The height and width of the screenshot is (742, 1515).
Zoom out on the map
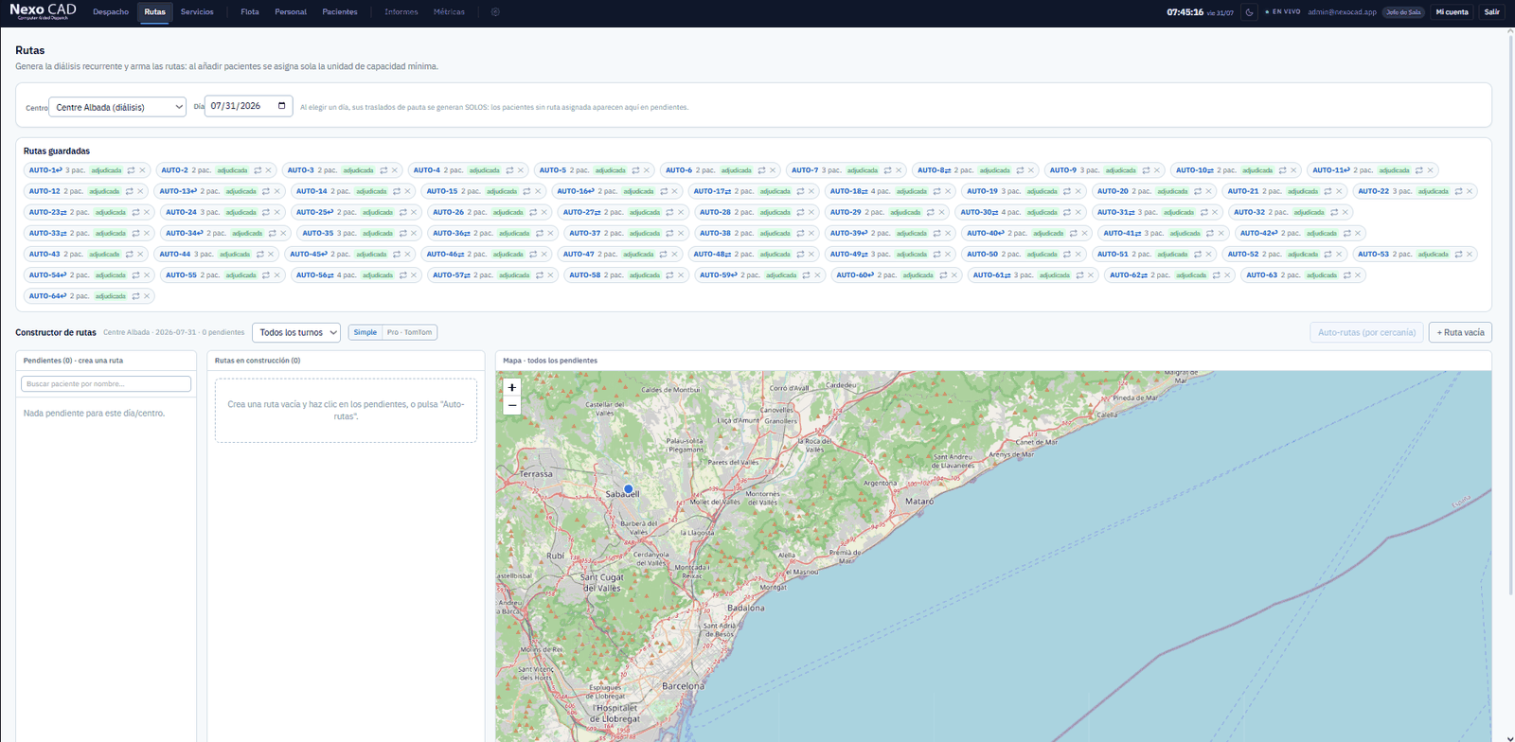tap(512, 405)
